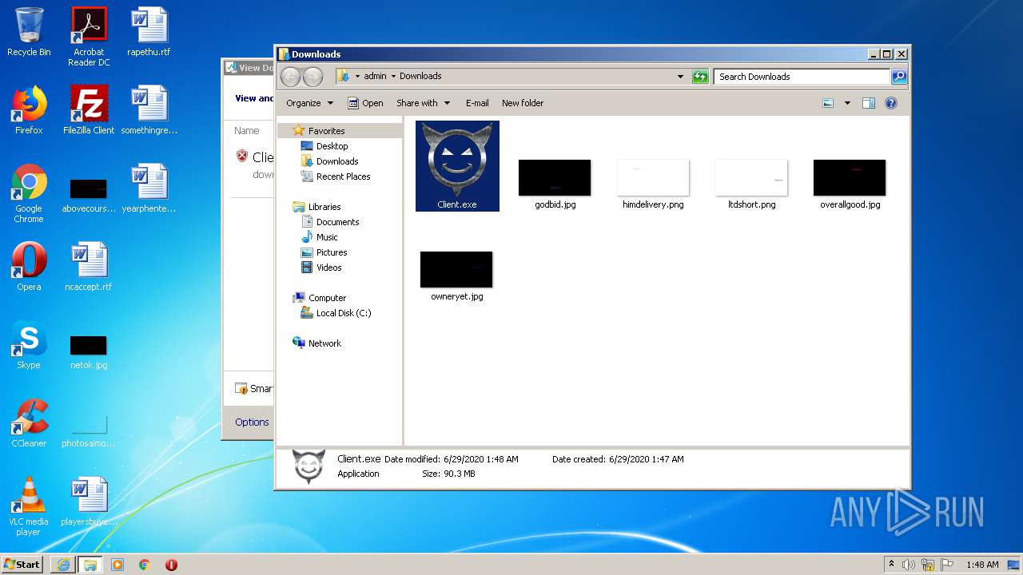Select overallgood.jpg thumbnail
1023x575 pixels.
click(x=850, y=184)
